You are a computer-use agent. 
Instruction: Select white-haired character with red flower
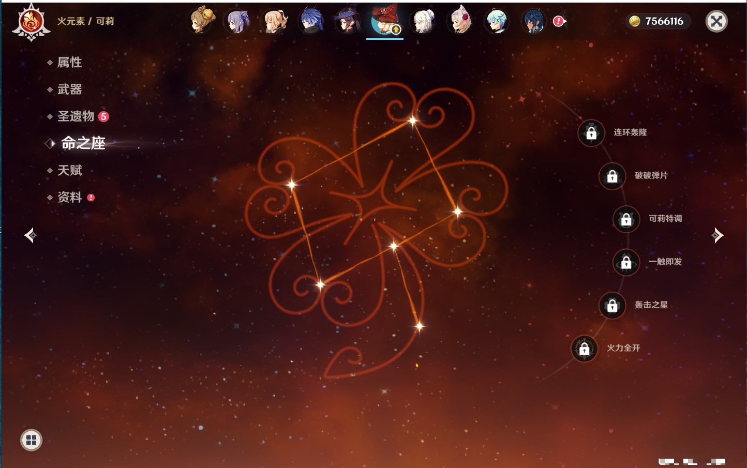[x=460, y=22]
